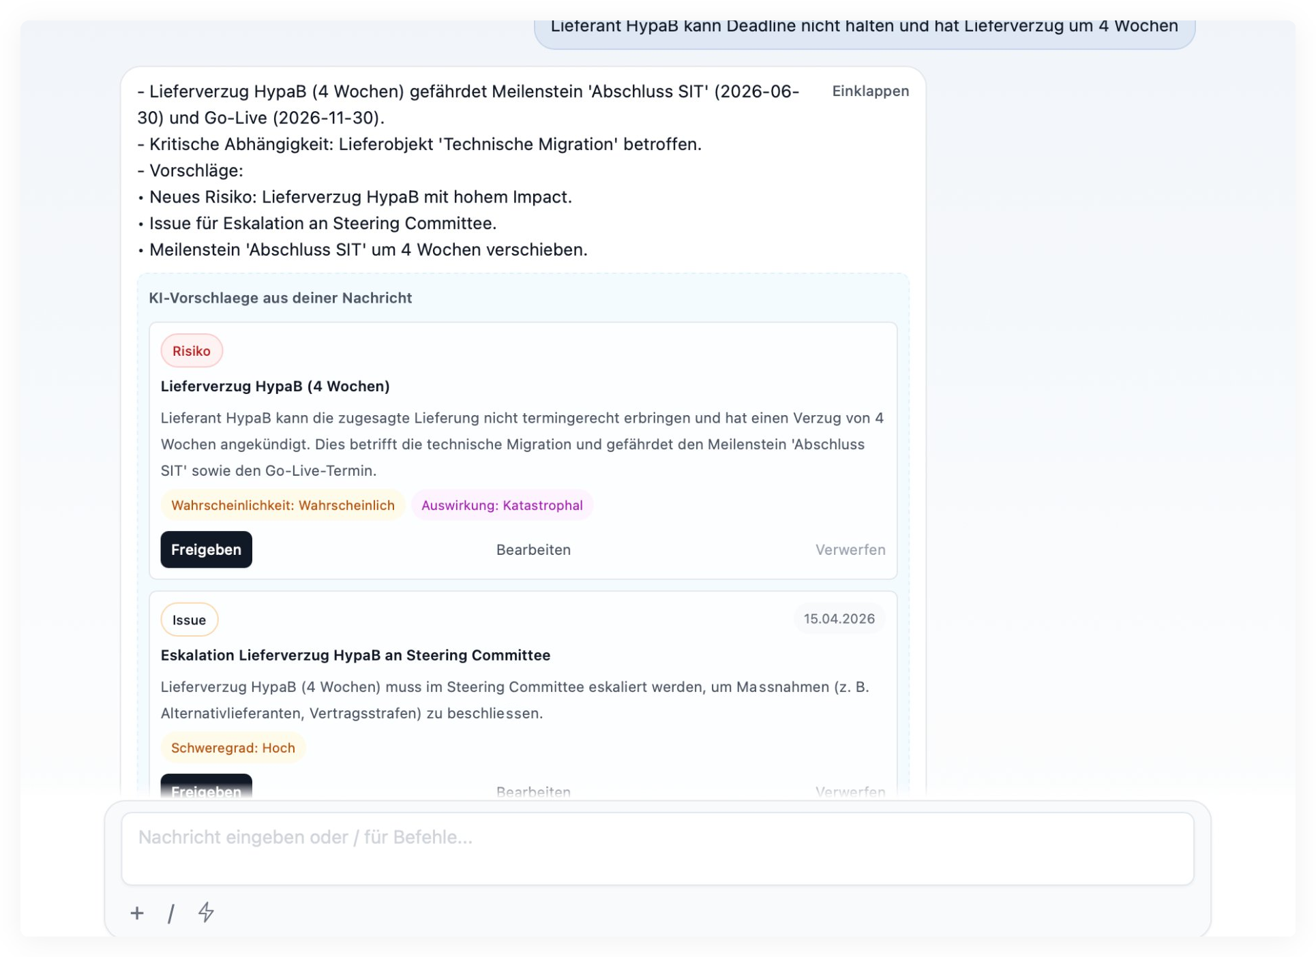Open the date '15.04.2026' on the Issue card
Image resolution: width=1316 pixels, height=957 pixels.
[839, 618]
